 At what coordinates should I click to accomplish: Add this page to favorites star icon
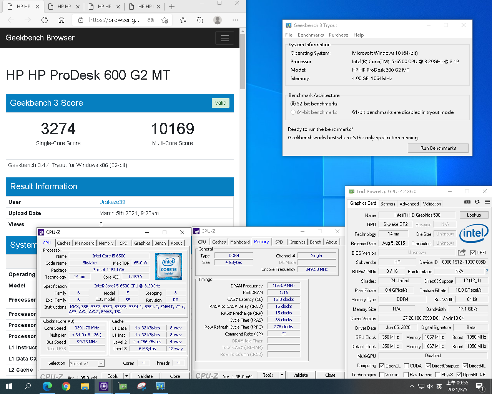pyautogui.click(x=165, y=20)
